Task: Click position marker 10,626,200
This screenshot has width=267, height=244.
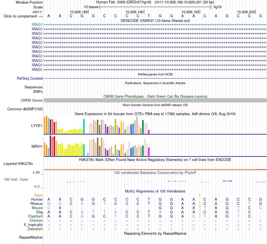Action: (x=246, y=12)
